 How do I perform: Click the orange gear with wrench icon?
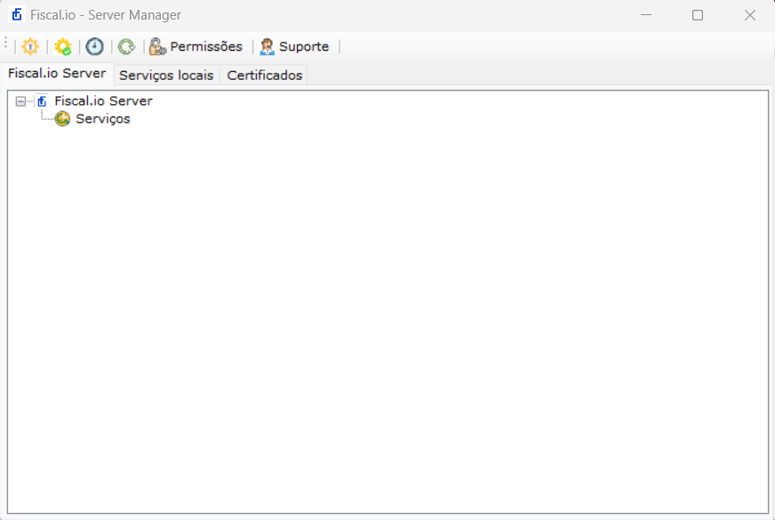point(30,46)
